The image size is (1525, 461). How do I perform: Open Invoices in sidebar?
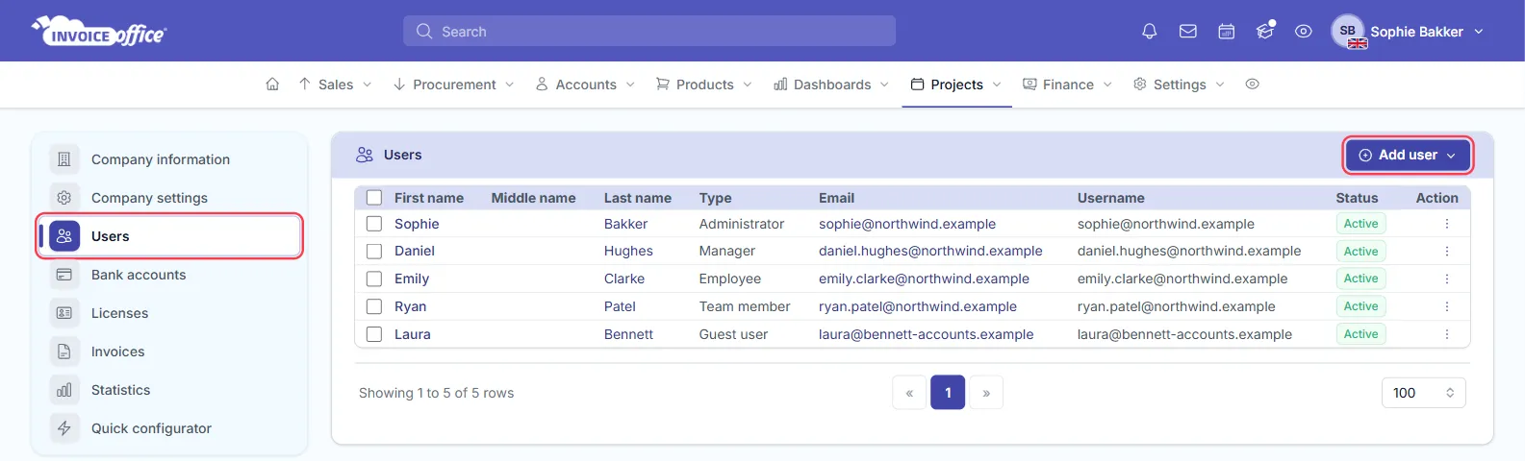click(x=169, y=352)
